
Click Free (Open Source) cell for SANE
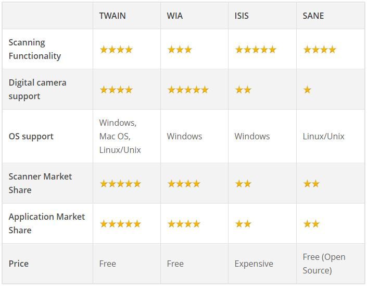(324, 264)
